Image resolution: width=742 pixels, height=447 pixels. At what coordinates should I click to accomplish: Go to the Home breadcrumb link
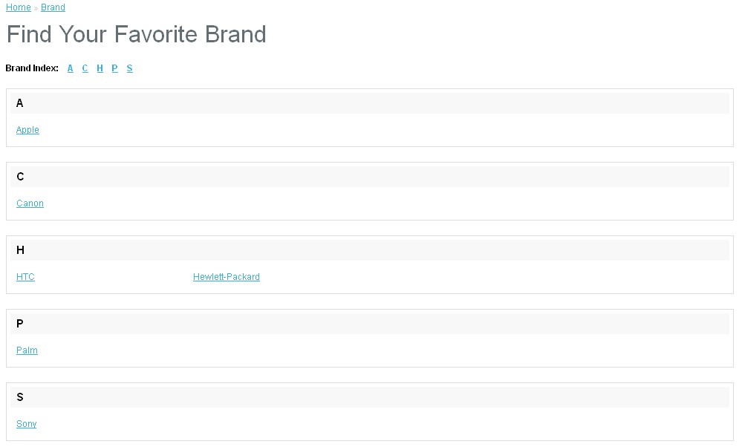pyautogui.click(x=19, y=7)
